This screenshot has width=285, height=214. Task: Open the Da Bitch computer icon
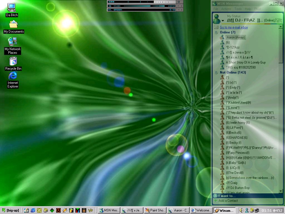tap(12, 8)
